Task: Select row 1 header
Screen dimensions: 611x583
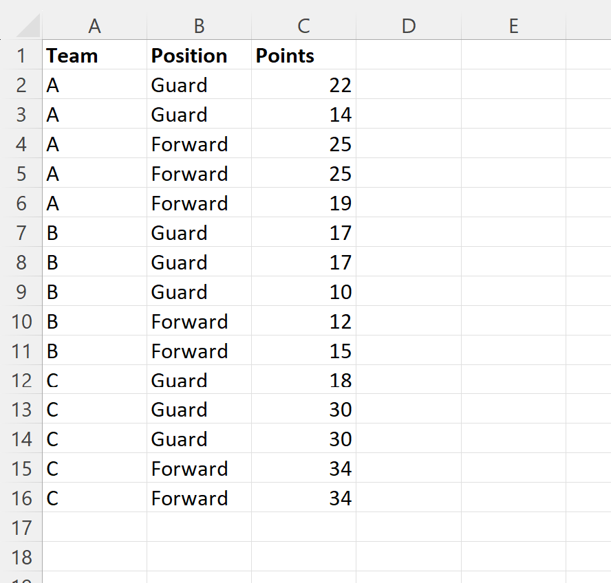Action: click(x=23, y=56)
